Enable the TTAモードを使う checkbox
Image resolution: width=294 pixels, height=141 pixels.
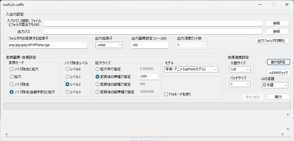(x=166, y=94)
